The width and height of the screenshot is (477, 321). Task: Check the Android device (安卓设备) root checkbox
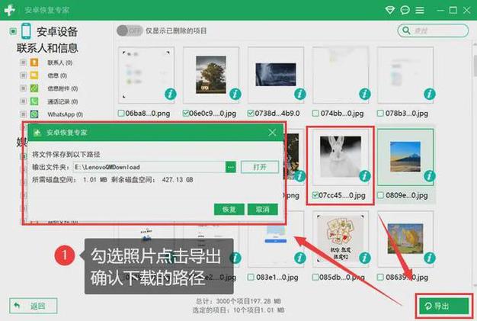coord(13,31)
